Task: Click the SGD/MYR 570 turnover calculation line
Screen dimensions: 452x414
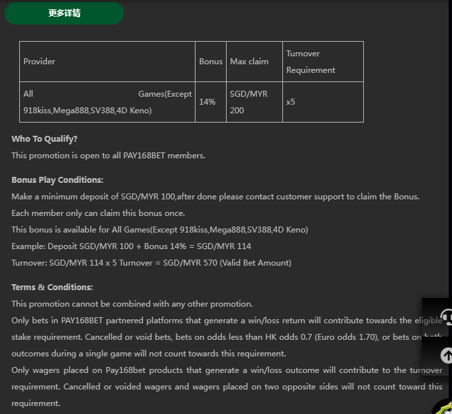Action: pos(151,263)
